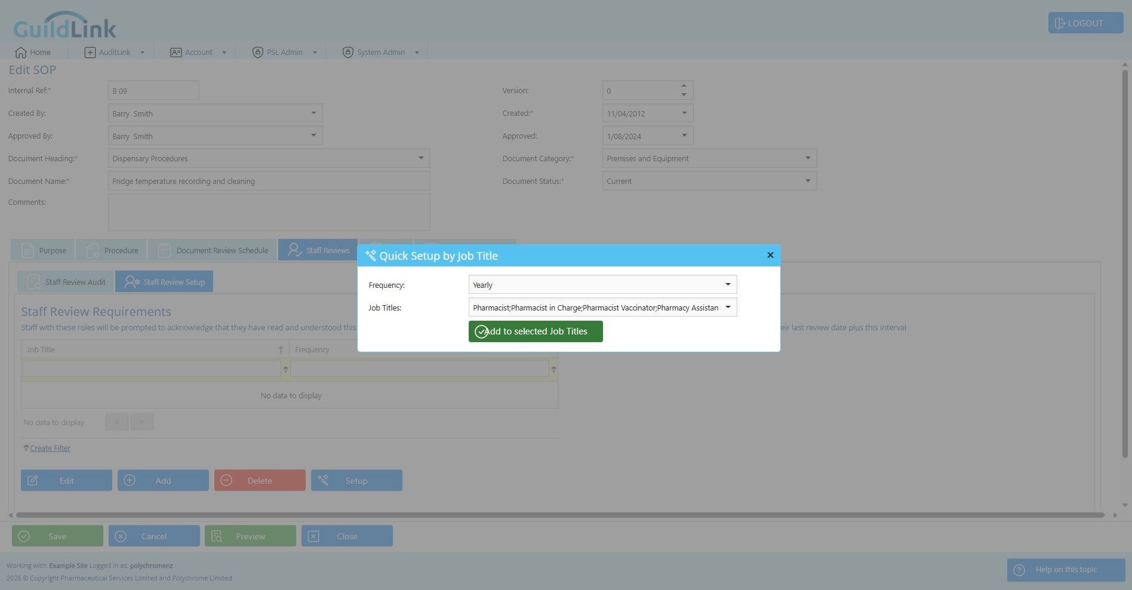Click the Account card icon
This screenshot has width=1132, height=590.
point(176,53)
